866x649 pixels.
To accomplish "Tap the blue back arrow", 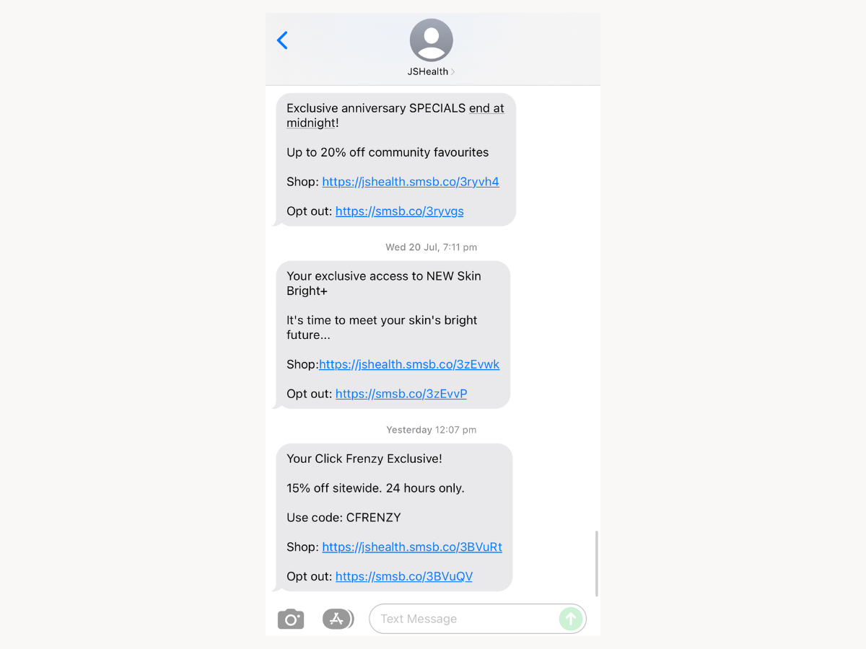I will [282, 40].
